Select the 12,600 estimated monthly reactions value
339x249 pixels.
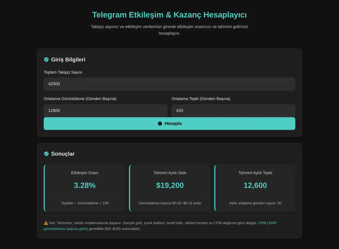coord(255,185)
